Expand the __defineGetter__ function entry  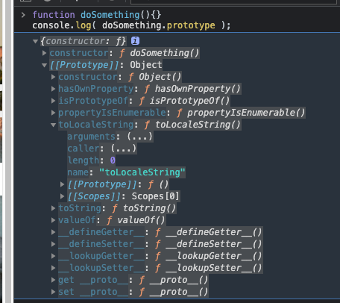53,232
